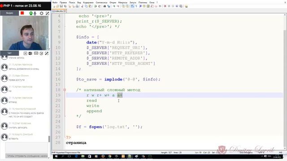Viewport: 287px width, 161px height.
Task: Open the Replace dialog icon
Action: coord(109,6)
